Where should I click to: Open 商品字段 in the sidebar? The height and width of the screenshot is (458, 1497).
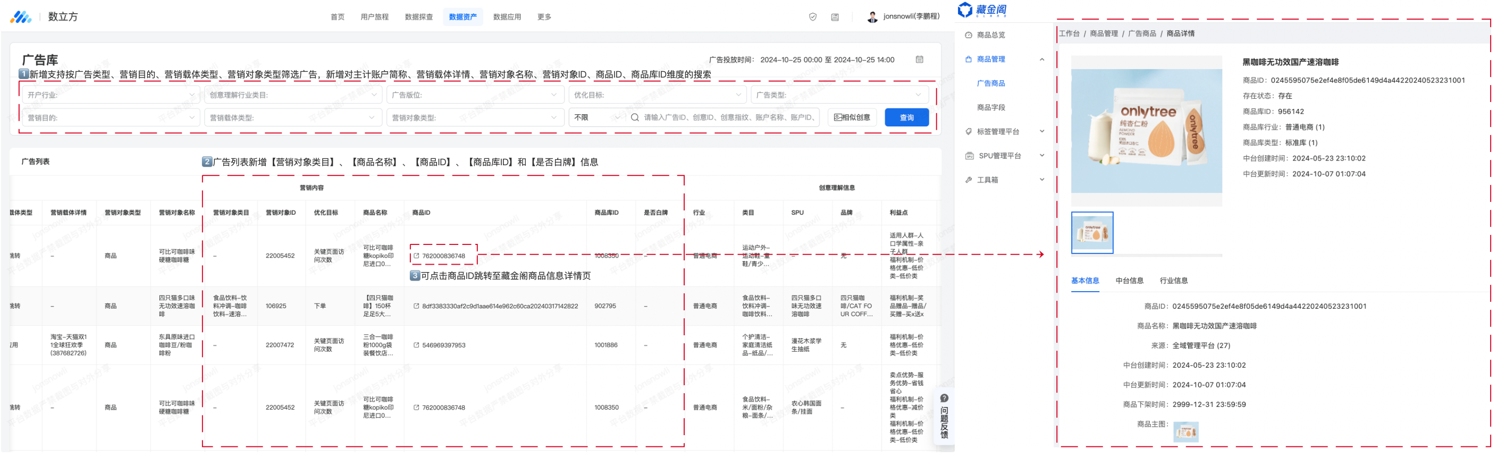(990, 107)
